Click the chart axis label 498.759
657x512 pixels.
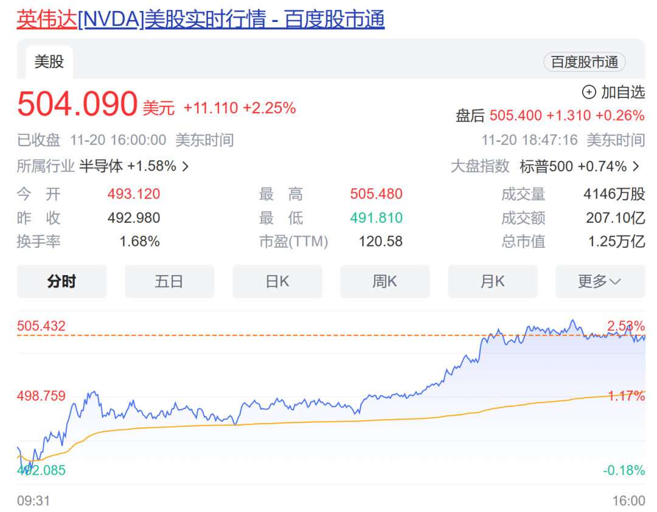point(41,396)
